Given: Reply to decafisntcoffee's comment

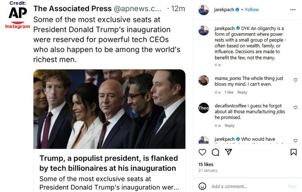Looking at the screenshot, I should pos(230,126).
